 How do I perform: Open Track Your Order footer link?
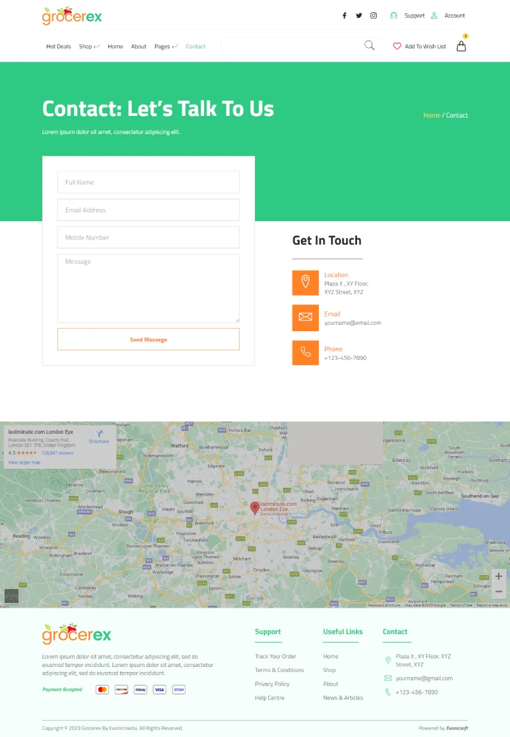275,656
